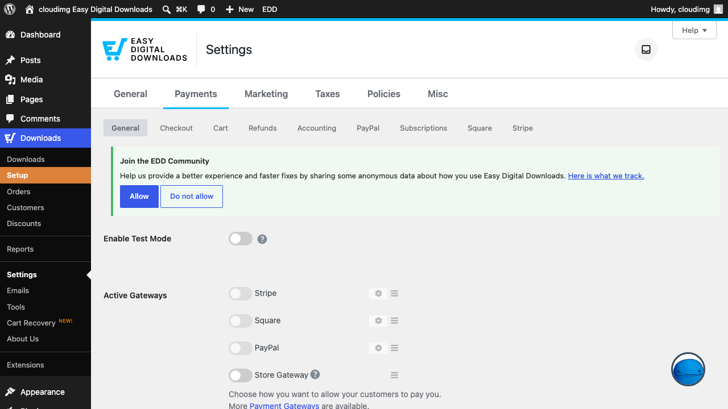Open the Cart subsection
This screenshot has height=409, width=728.
(x=221, y=128)
